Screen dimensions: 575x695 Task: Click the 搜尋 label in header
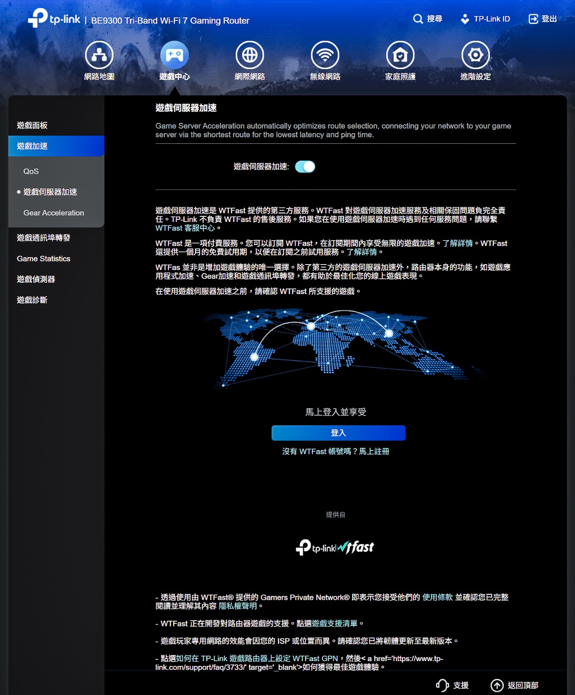[435, 19]
